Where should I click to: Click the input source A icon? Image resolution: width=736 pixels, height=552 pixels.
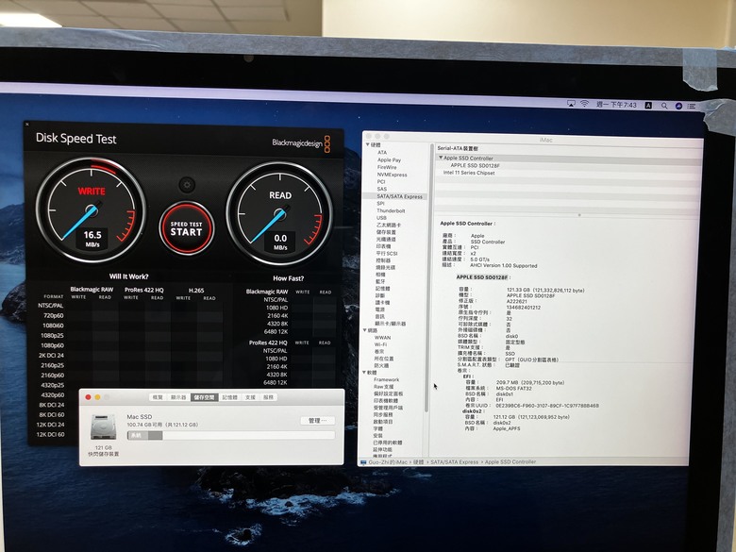(x=648, y=105)
